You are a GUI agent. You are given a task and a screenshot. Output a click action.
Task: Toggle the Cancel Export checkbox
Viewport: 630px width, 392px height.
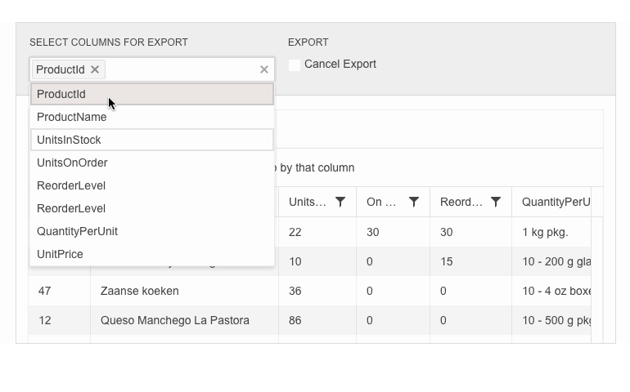tap(295, 65)
